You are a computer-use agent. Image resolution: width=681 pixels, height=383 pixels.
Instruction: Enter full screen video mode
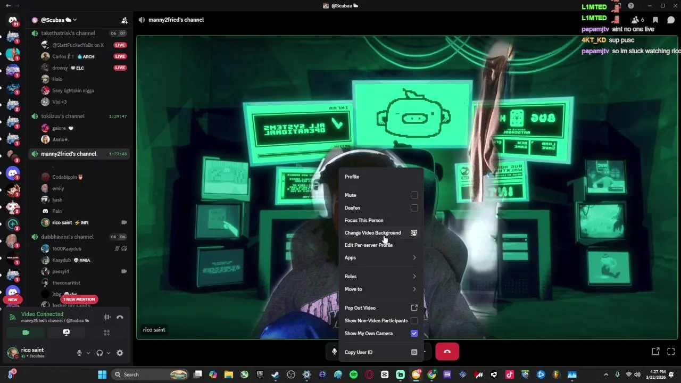click(x=671, y=352)
